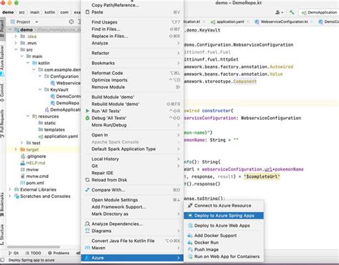Viewport: 339px width, 265px height.
Task: Click Paste in context menu
Action: click(132, 12)
